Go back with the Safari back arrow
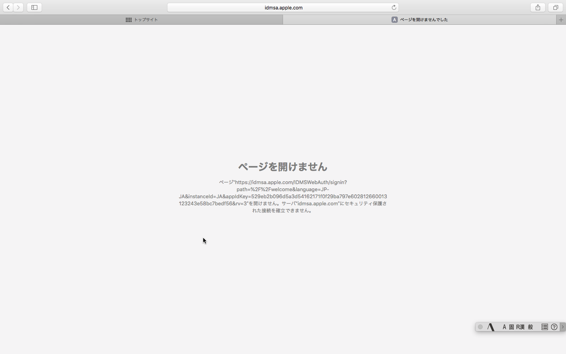 (x=8, y=7)
